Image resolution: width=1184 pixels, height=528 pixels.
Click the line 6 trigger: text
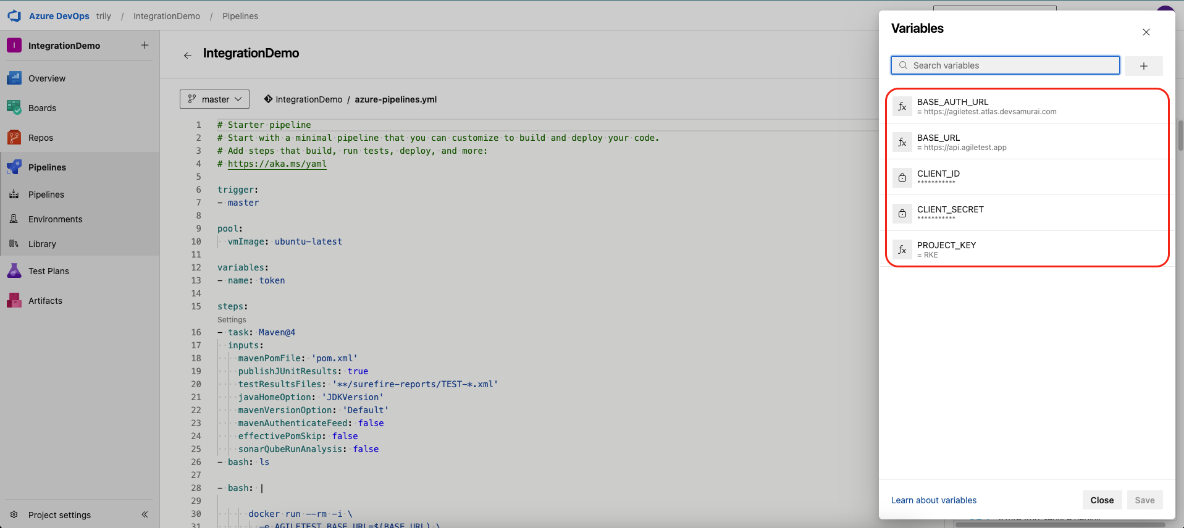click(238, 190)
